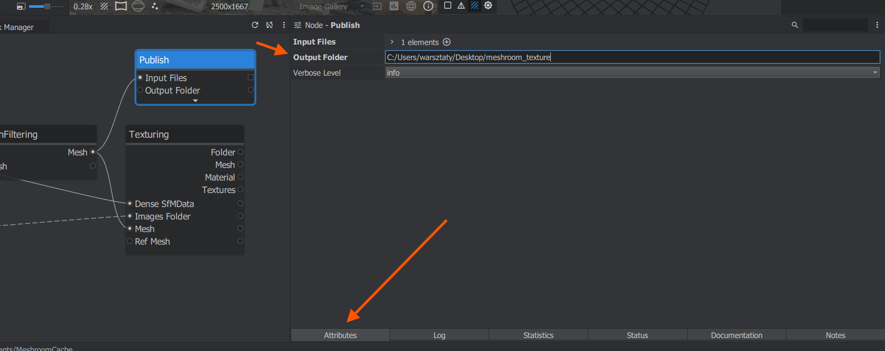This screenshot has width=885, height=351.
Task: Select the MeshFiltering node header
Action: 48,134
